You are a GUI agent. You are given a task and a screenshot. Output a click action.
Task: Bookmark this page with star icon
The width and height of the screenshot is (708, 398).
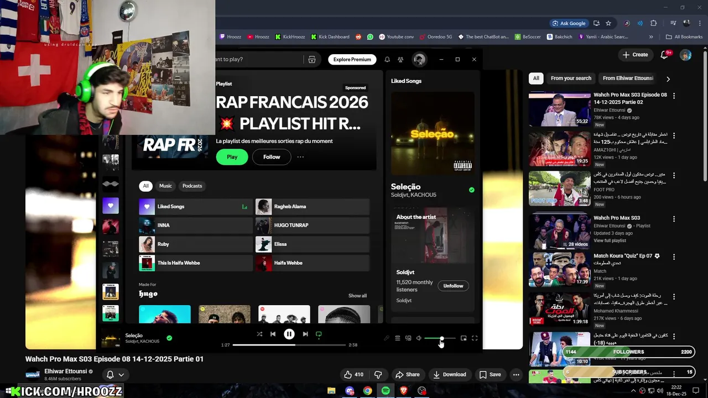coord(608,23)
